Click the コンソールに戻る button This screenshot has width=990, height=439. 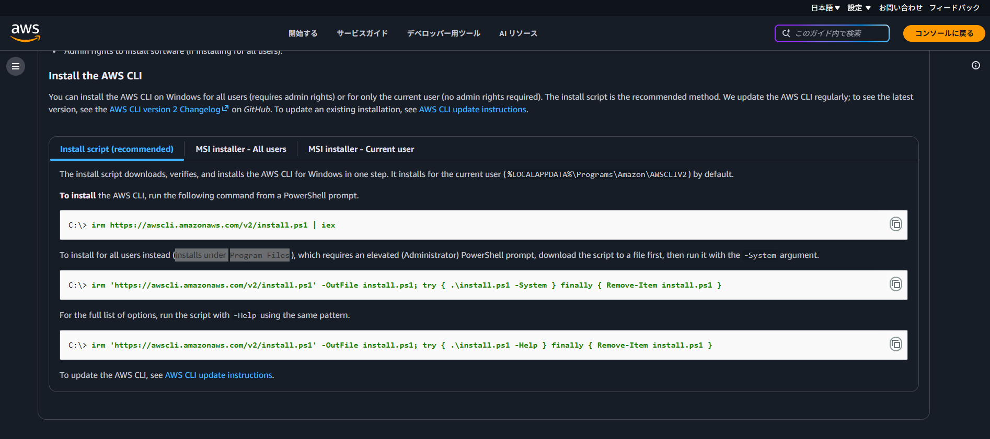(944, 33)
